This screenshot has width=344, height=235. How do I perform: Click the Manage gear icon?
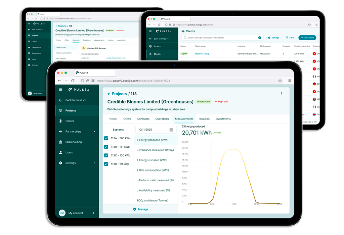point(135,209)
